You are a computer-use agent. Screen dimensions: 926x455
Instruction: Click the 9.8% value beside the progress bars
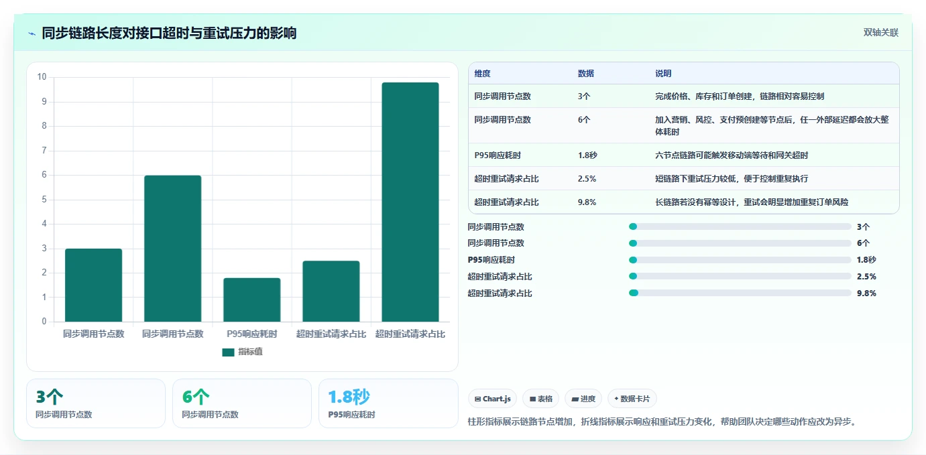click(x=866, y=293)
